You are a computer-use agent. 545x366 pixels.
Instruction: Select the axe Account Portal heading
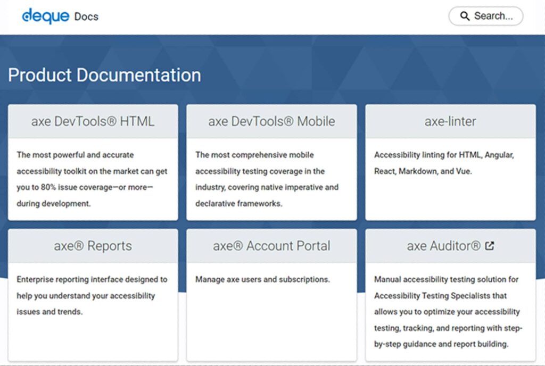[271, 246]
